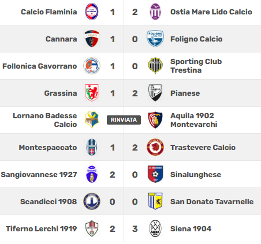The height and width of the screenshot is (244, 261).
Task: Open Sporting Club Trestina striped crest
Action: point(155,66)
